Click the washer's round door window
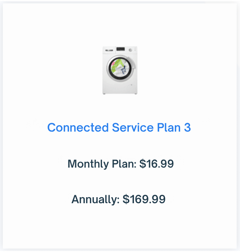Screen dimensions: 240x252 click(120, 68)
